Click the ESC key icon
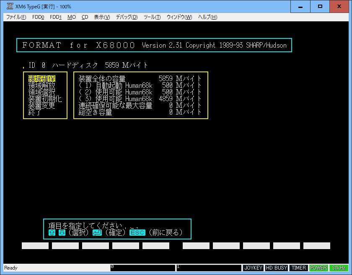The height and width of the screenshot is (275, 352). coord(137,233)
